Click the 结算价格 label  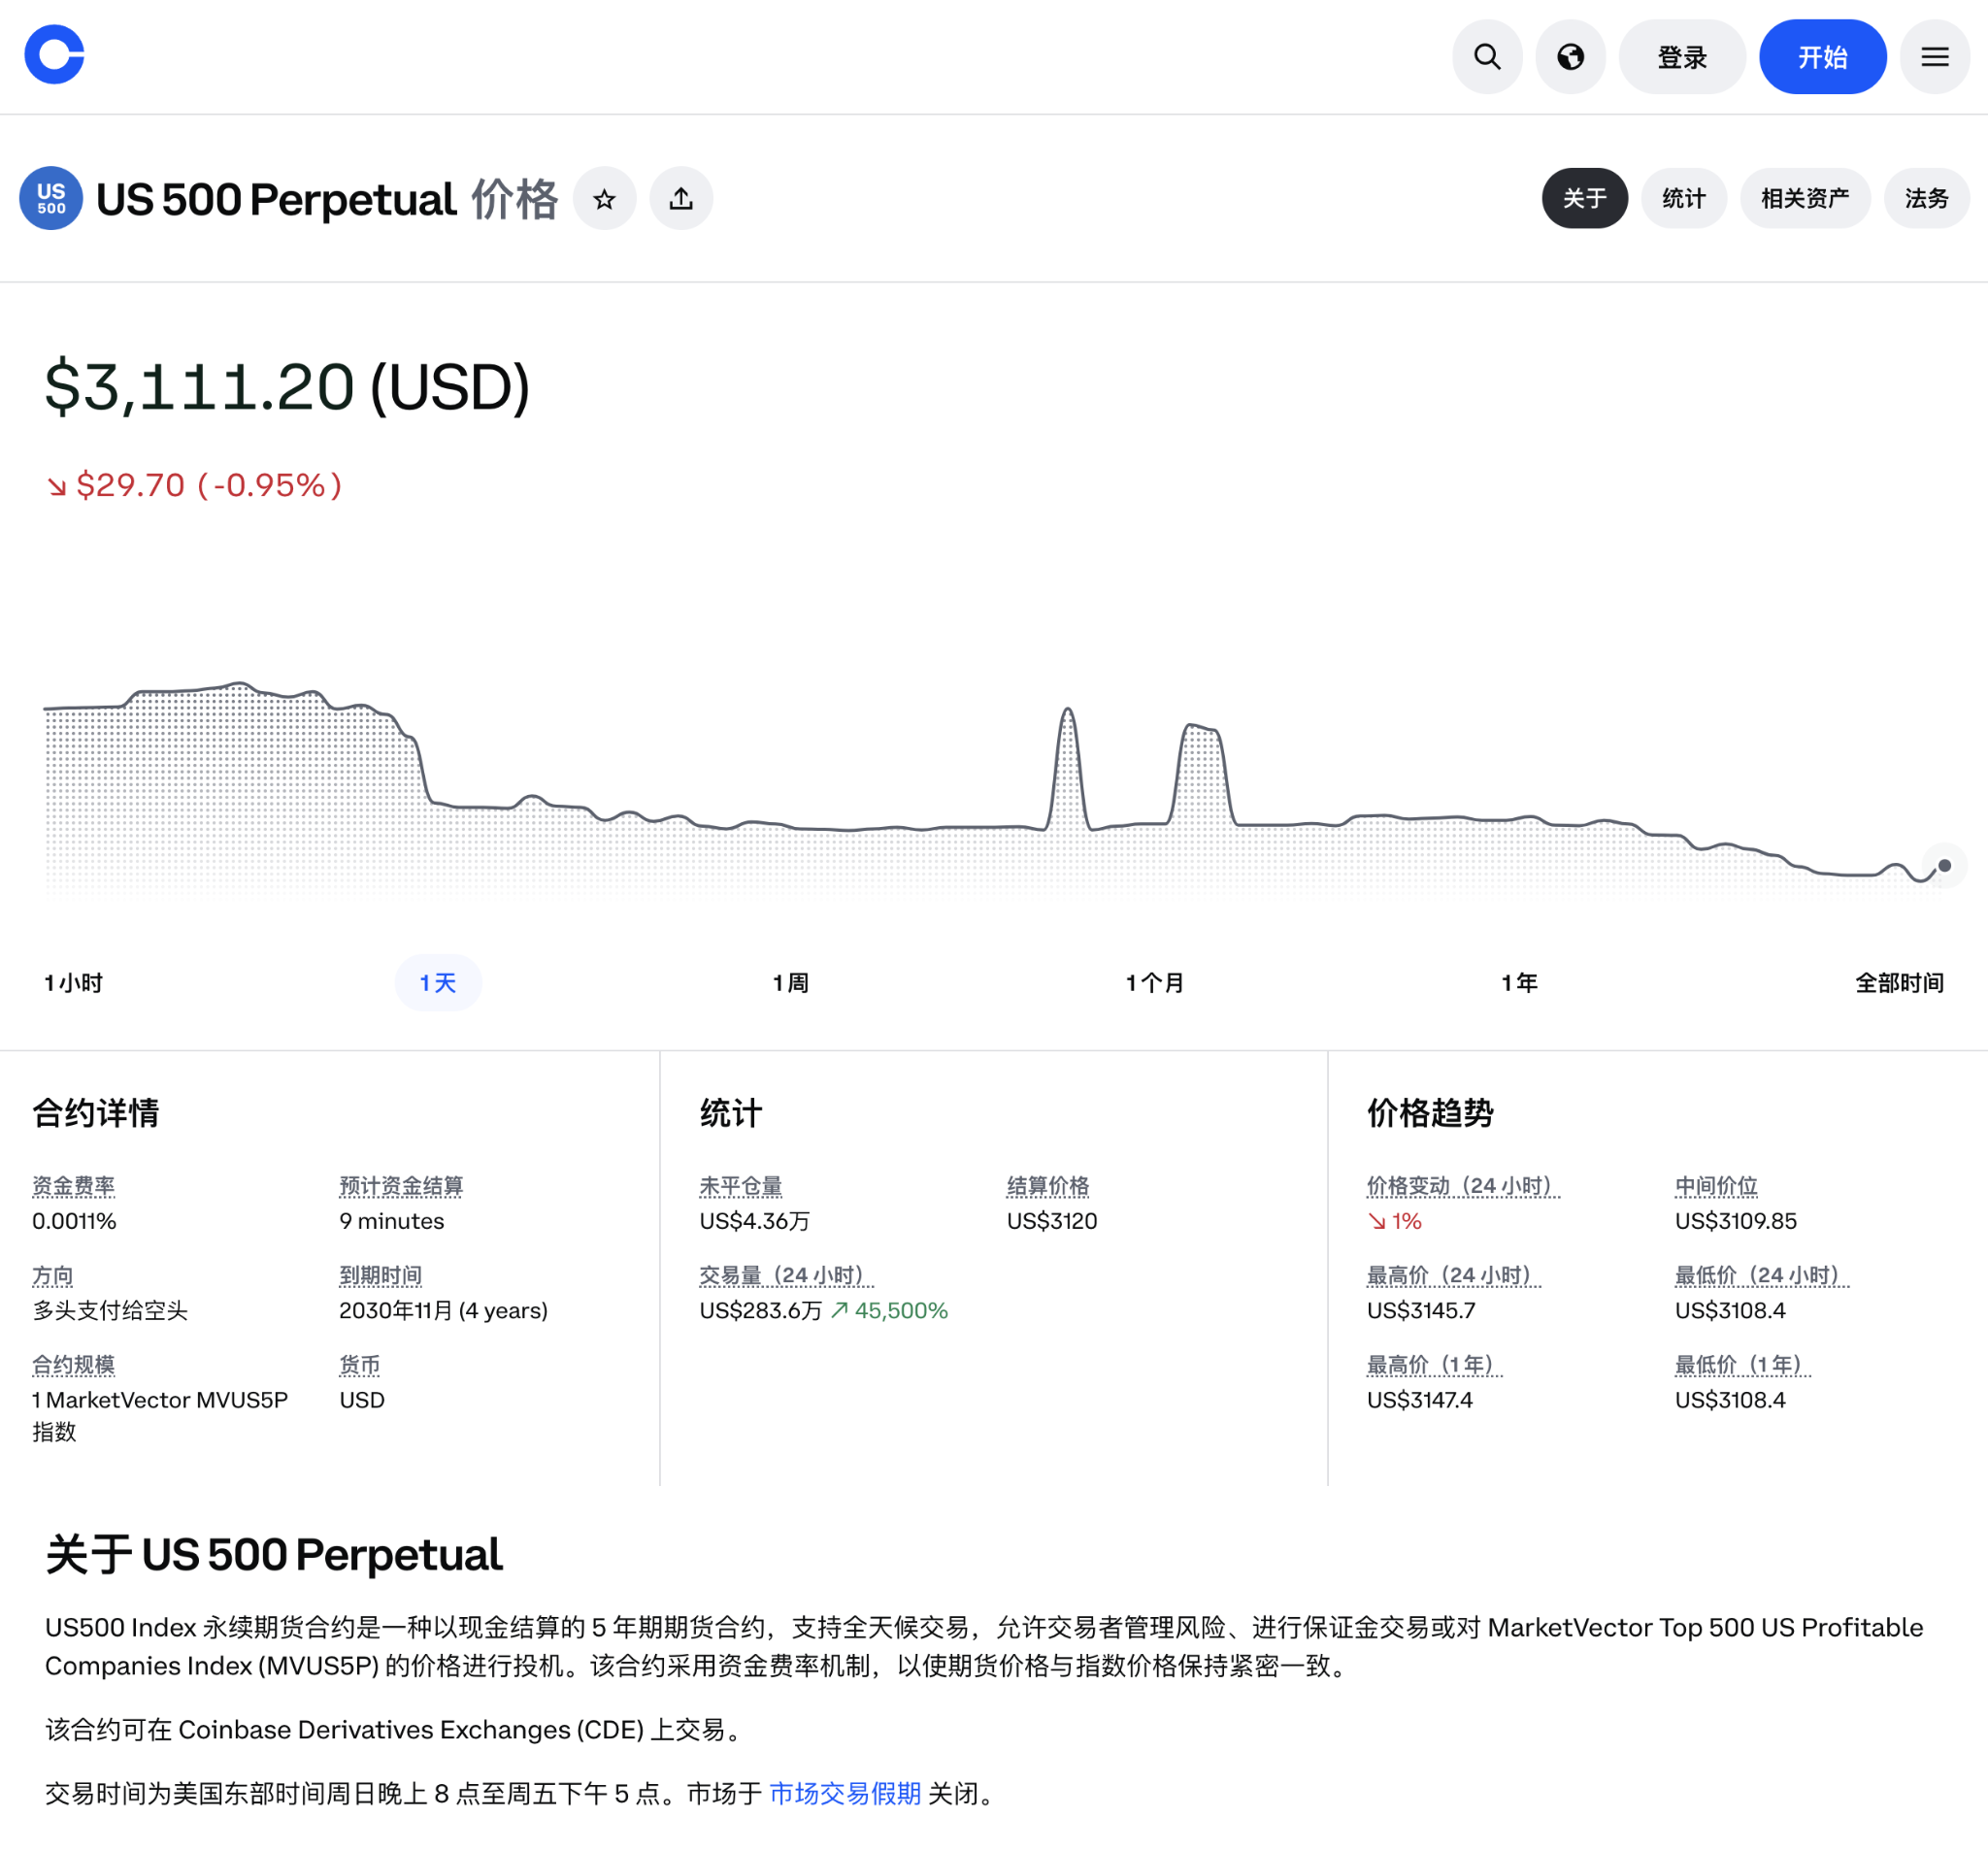1047,1186
